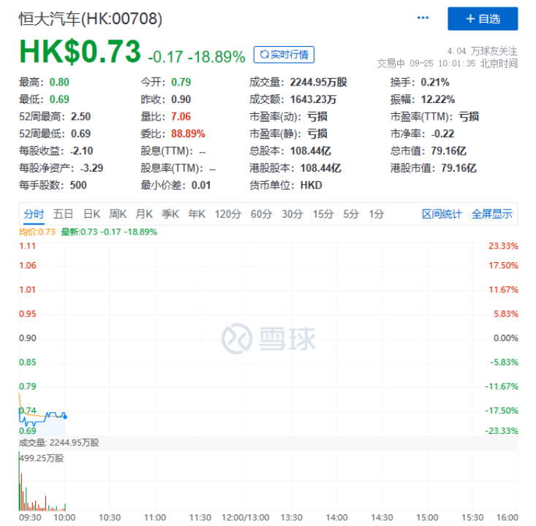Click the HK$0.73 current price
536x526 pixels.
click(x=80, y=52)
